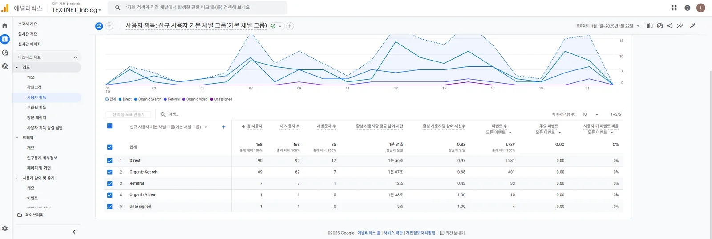The height and width of the screenshot is (239, 712).
Task: Click the 서비스 약관 footer link
Action: tap(393, 233)
